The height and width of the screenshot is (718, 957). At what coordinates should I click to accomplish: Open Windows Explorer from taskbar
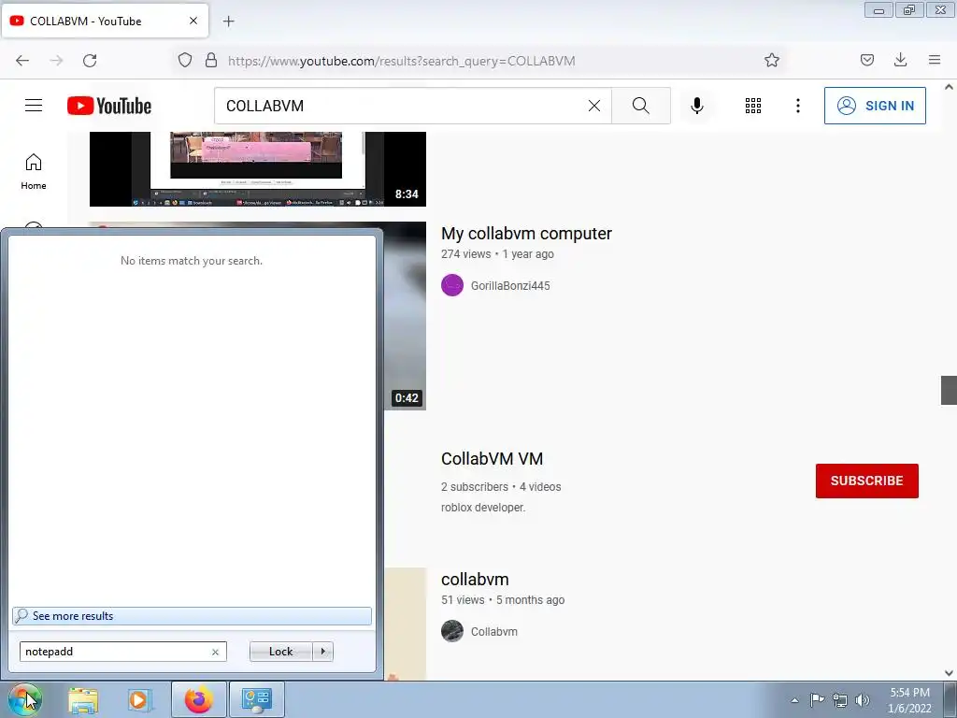point(83,700)
